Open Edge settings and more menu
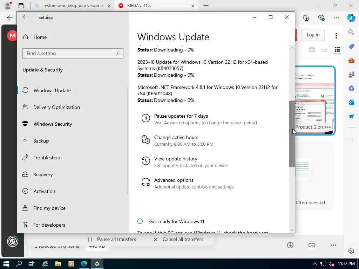The width and height of the screenshot is (359, 269). 336,18
